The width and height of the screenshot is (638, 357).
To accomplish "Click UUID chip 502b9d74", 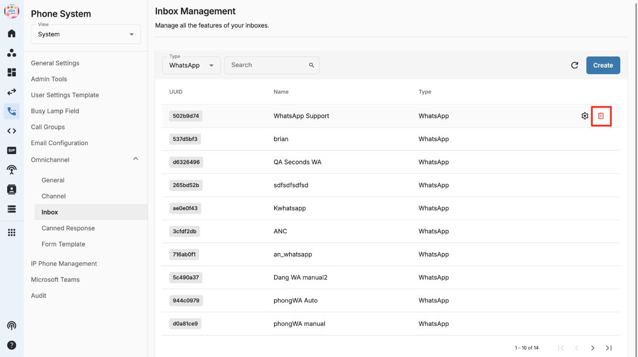I will tap(186, 116).
